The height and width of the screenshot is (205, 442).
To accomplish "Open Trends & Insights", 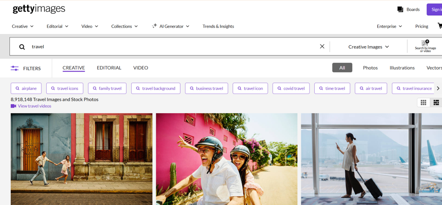I will (218, 26).
